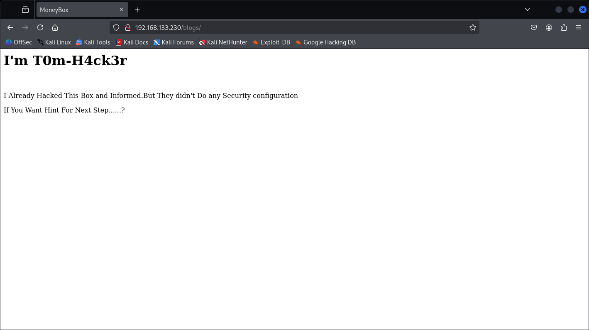
Task: Maximize the browser window
Action: coord(571,10)
